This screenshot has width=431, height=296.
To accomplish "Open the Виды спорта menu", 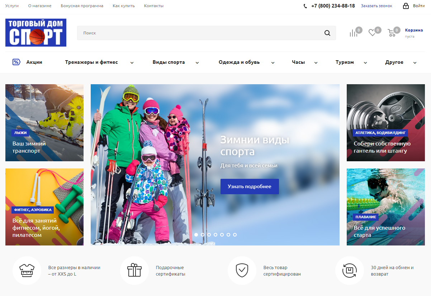I will [x=169, y=62].
